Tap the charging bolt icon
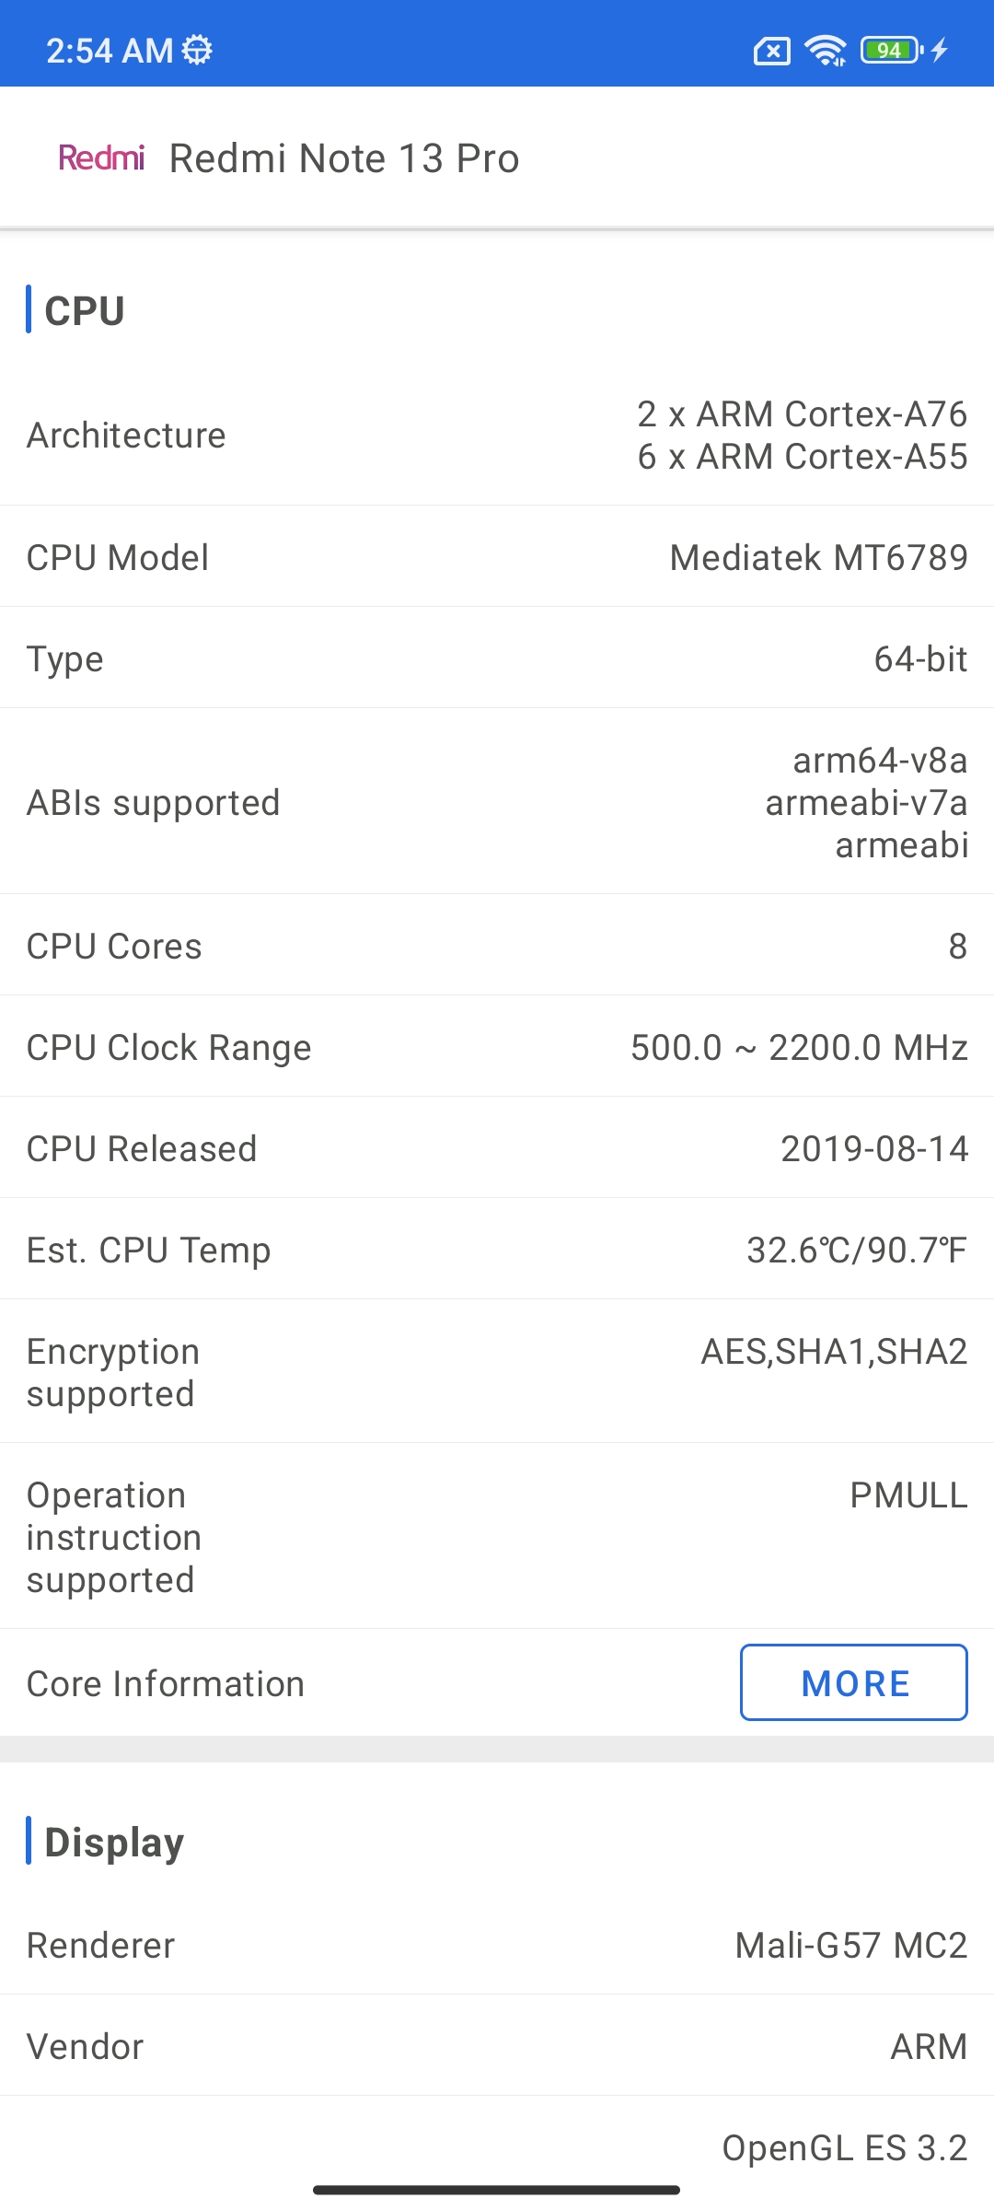Viewport: 994px width, 2210px height. tap(939, 50)
